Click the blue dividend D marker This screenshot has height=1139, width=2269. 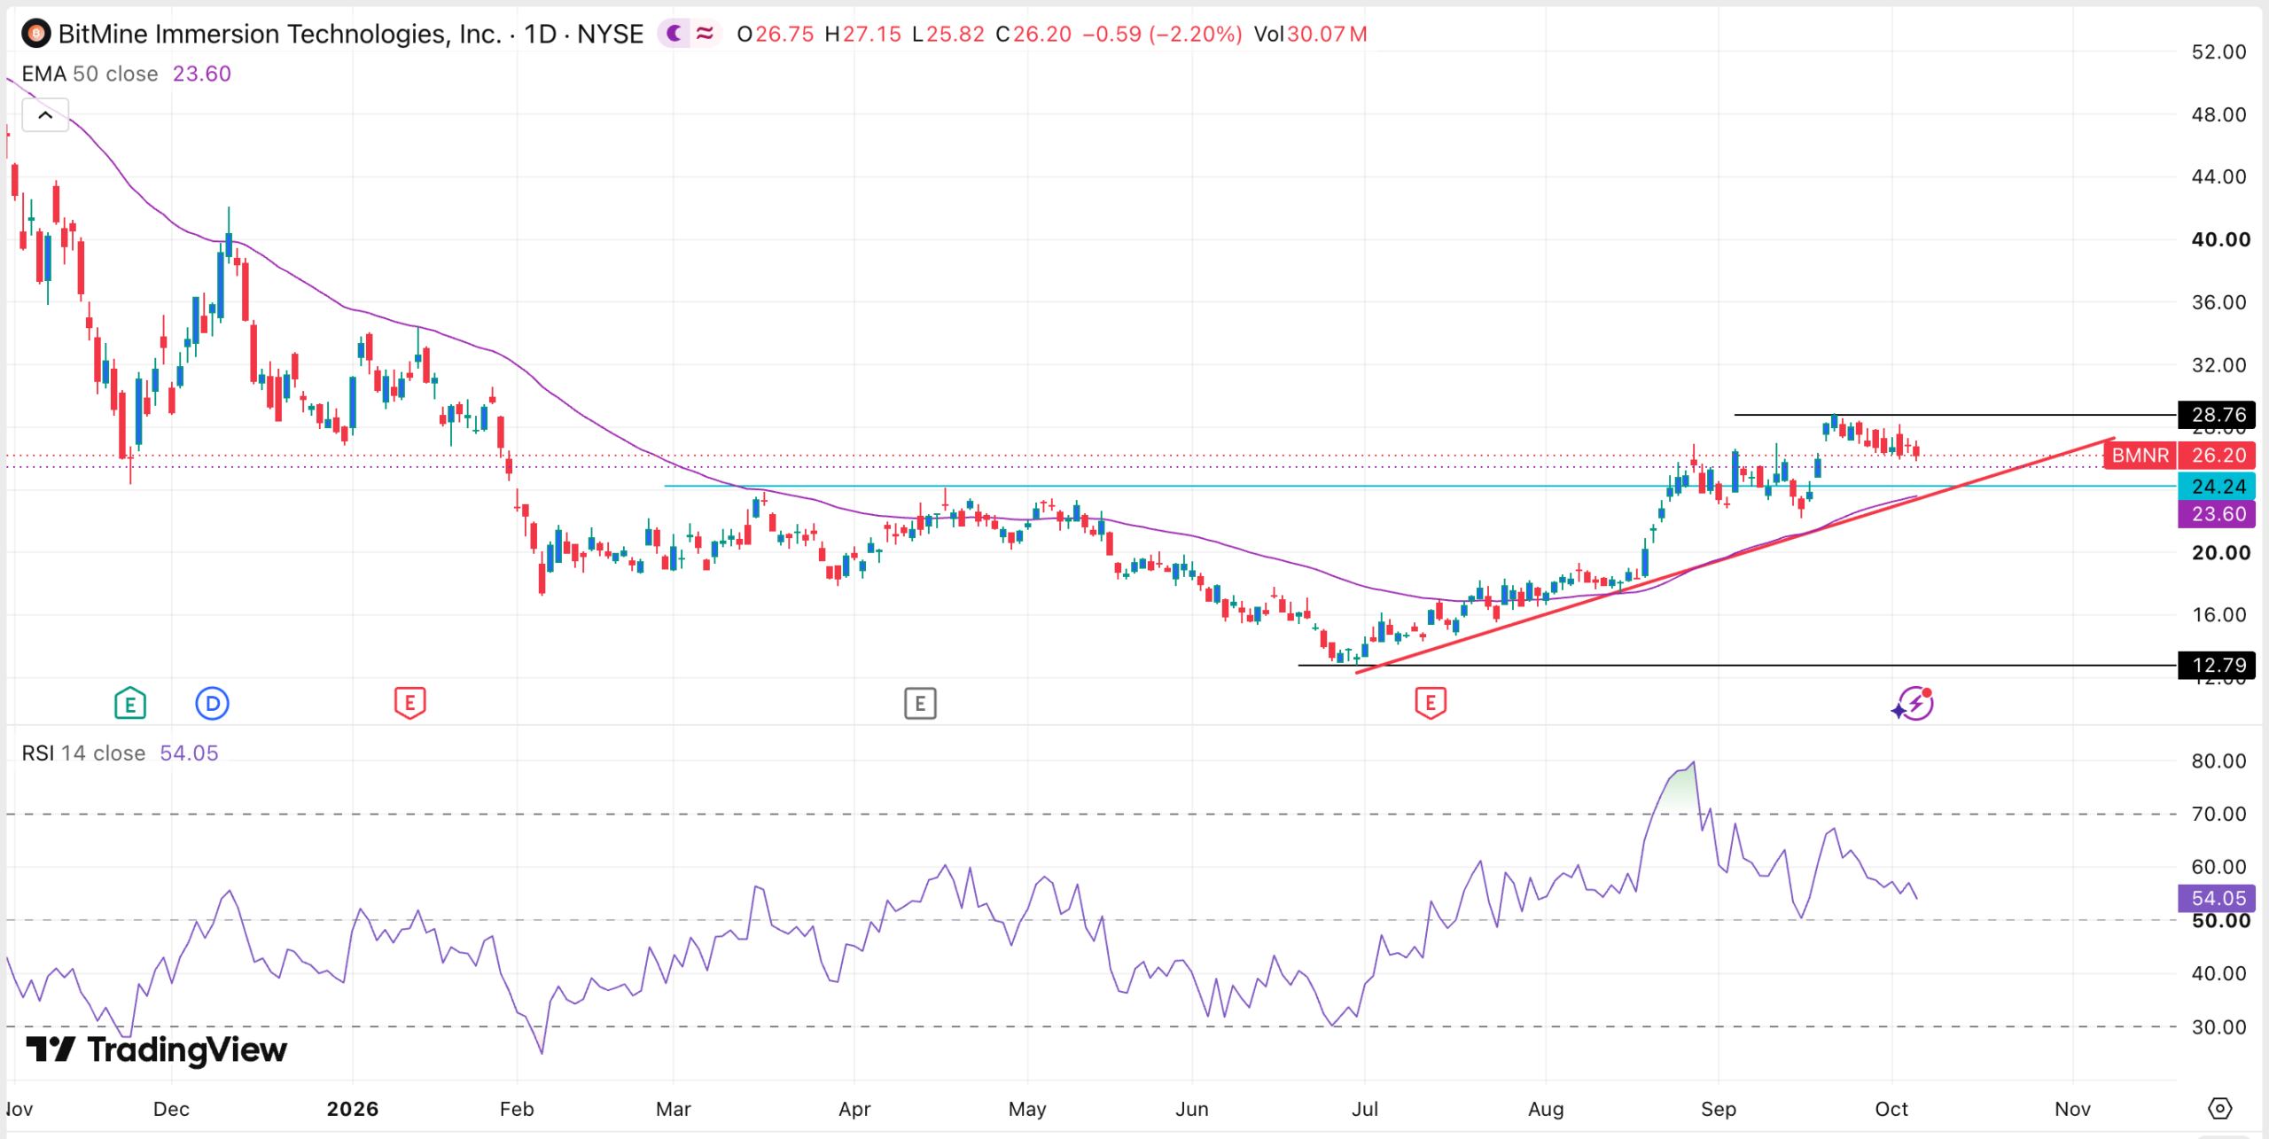212,704
